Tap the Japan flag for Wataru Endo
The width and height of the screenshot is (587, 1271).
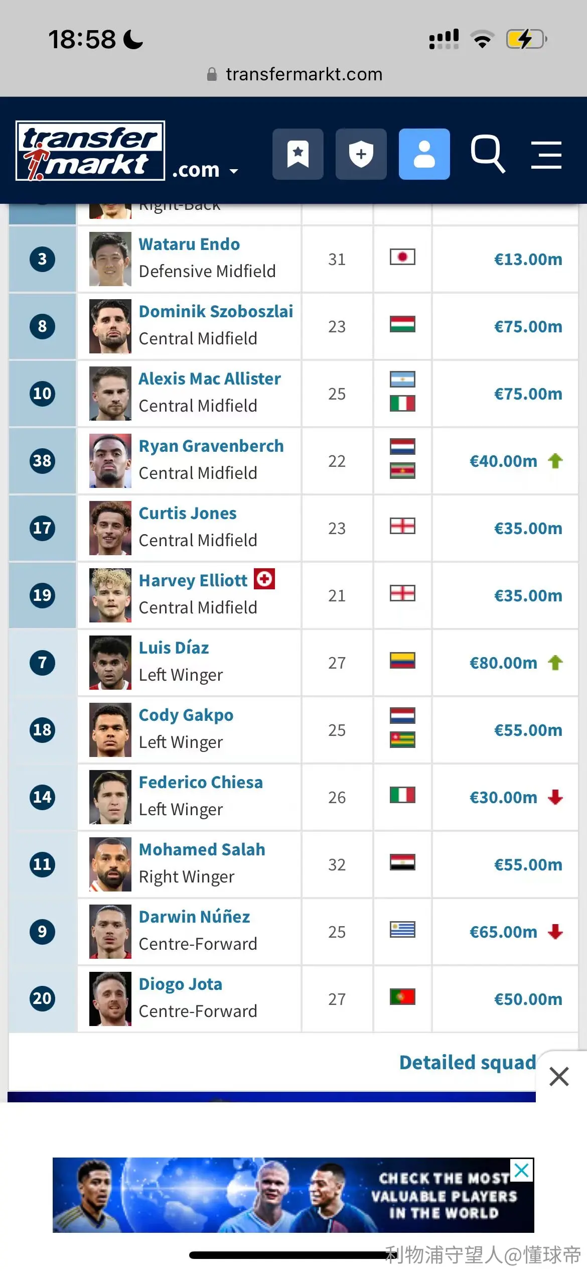[402, 257]
